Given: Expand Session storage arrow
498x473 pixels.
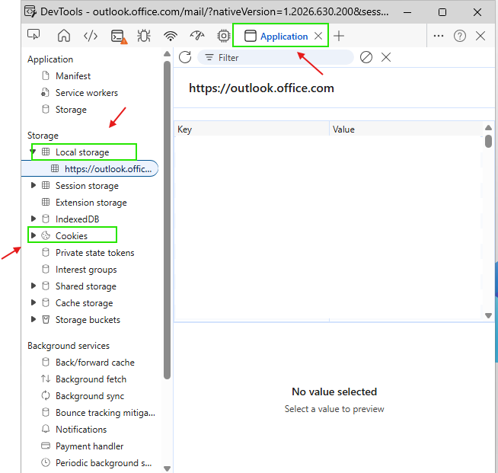Looking at the screenshot, I should point(34,185).
